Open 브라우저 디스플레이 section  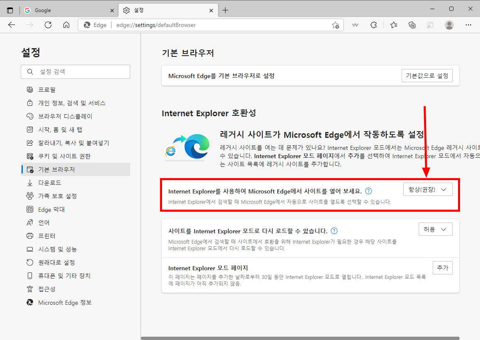pos(75,116)
